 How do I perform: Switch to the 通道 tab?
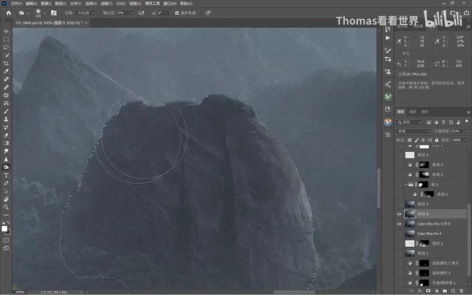[x=412, y=112]
